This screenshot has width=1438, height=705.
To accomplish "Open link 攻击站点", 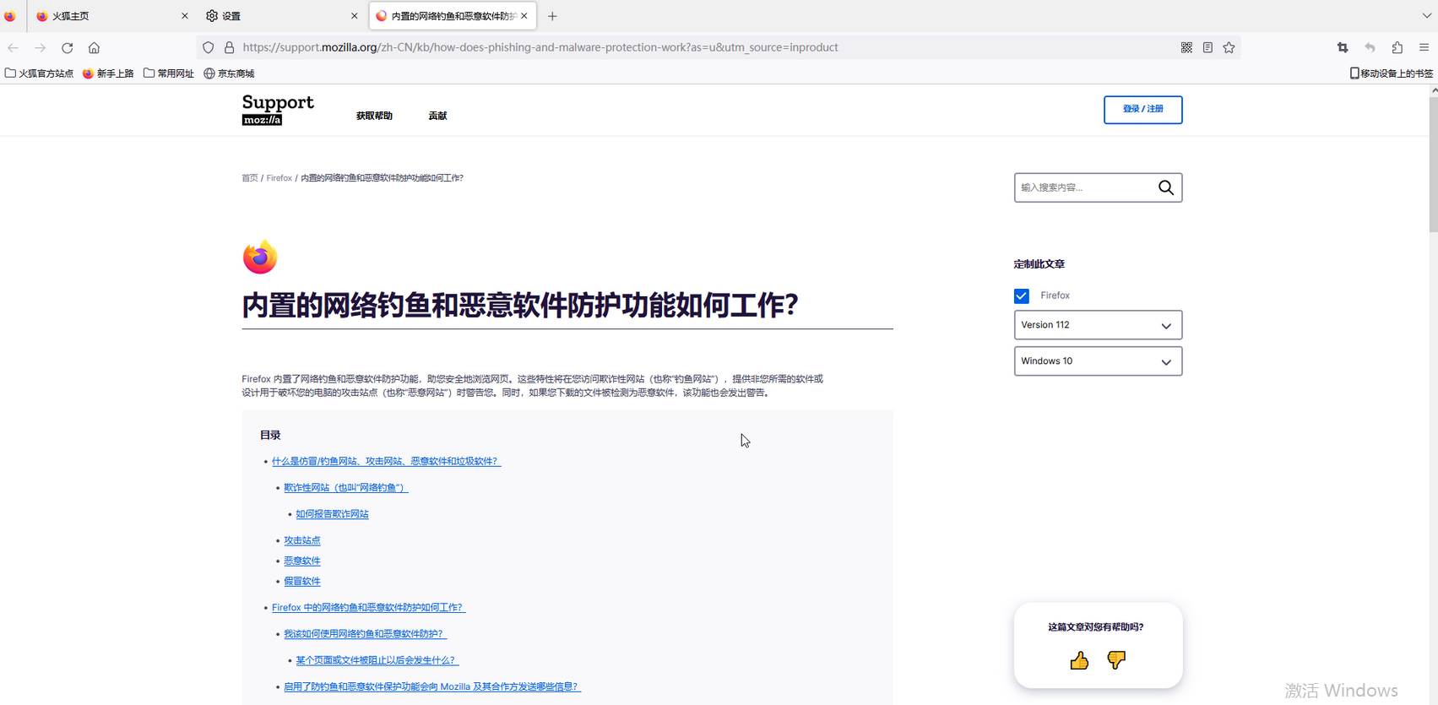I will pos(302,540).
